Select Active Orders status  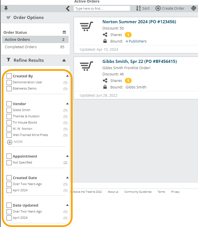[17, 40]
